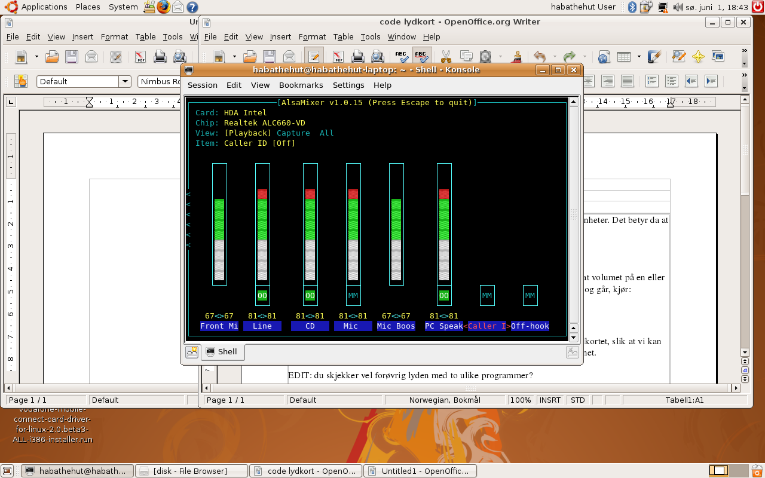The width and height of the screenshot is (765, 478).
Task: Click the Copy icon in Writer toolbar
Action: pyautogui.click(x=466, y=57)
